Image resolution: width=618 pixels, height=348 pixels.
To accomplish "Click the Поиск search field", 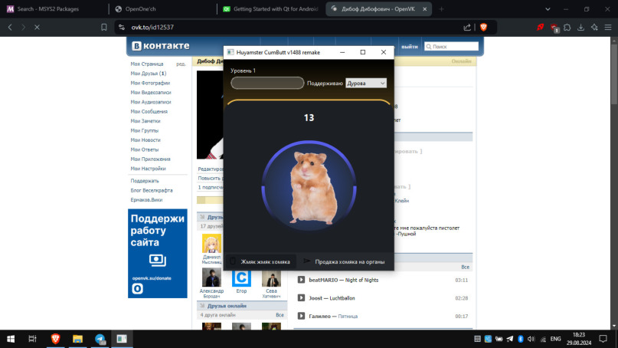I will pyautogui.click(x=452, y=47).
